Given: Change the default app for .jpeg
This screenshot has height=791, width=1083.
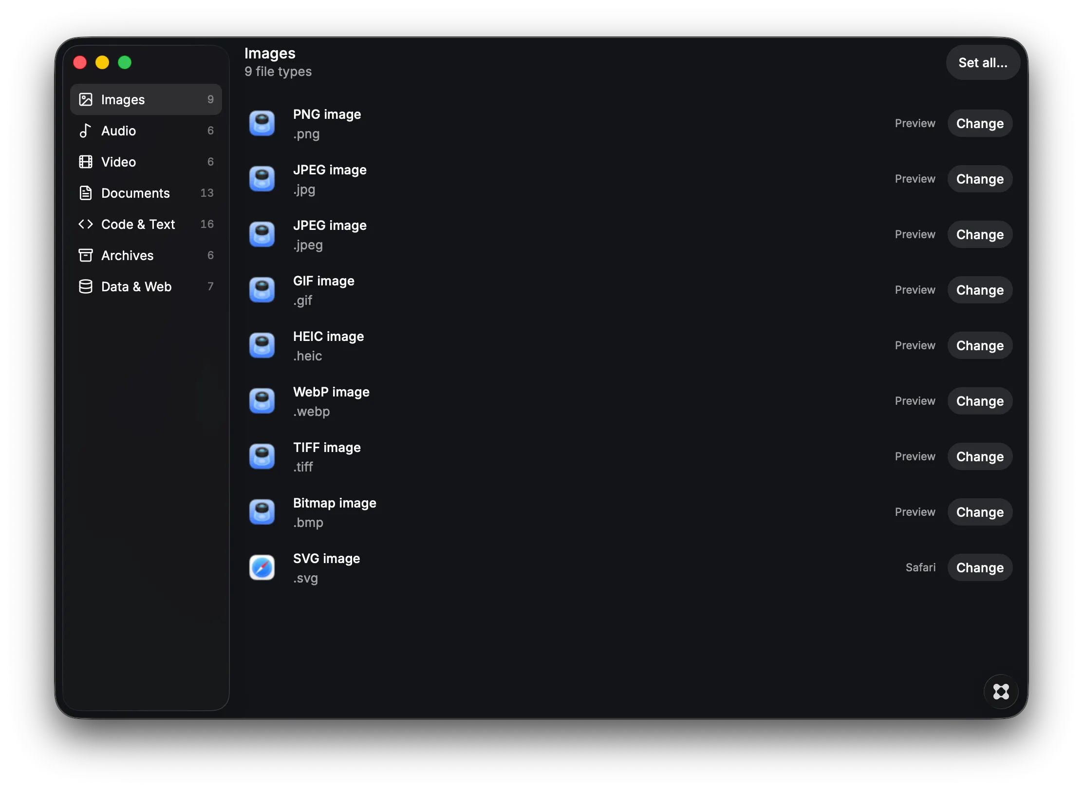Looking at the screenshot, I should (980, 234).
